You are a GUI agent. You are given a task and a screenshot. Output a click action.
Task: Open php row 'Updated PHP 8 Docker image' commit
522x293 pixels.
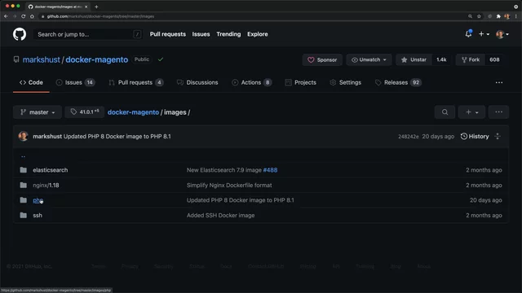[x=241, y=200]
